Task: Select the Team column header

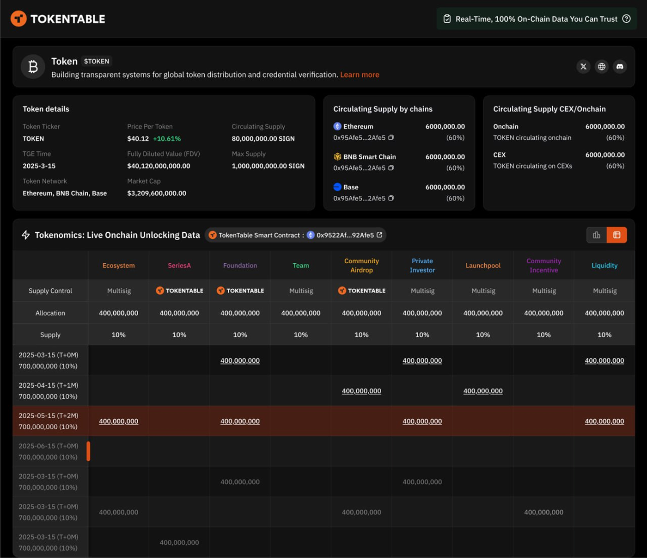Action: click(x=301, y=266)
